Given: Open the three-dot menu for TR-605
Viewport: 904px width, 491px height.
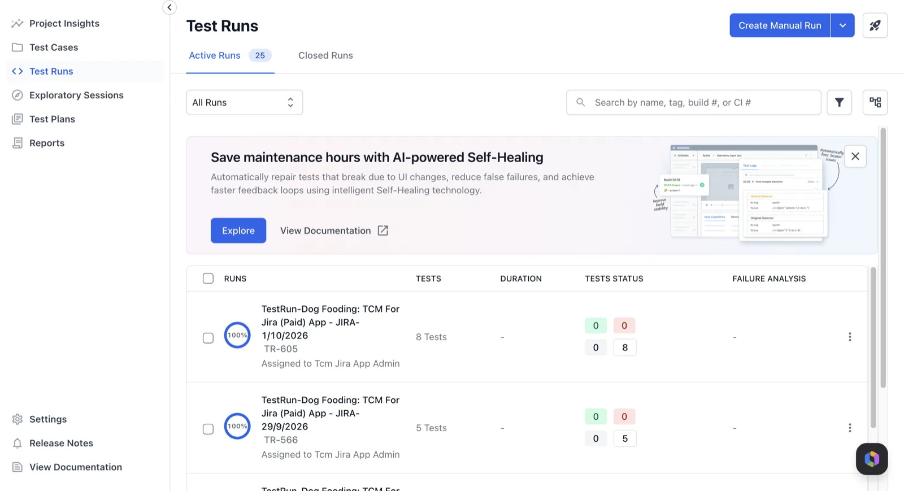Looking at the screenshot, I should 850,337.
